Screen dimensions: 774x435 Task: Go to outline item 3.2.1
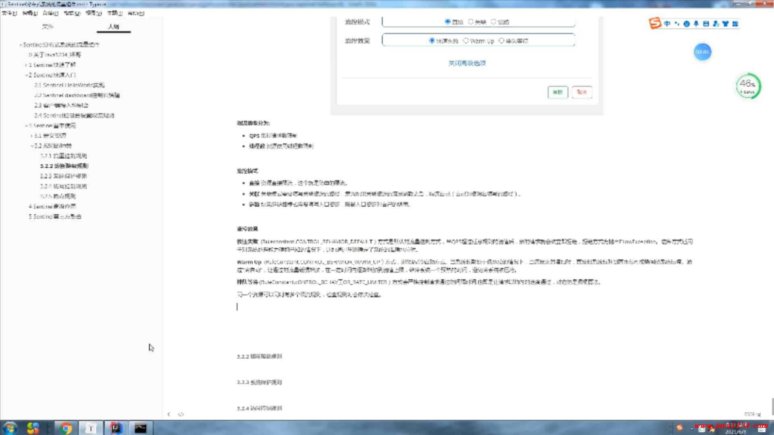pyautogui.click(x=63, y=156)
